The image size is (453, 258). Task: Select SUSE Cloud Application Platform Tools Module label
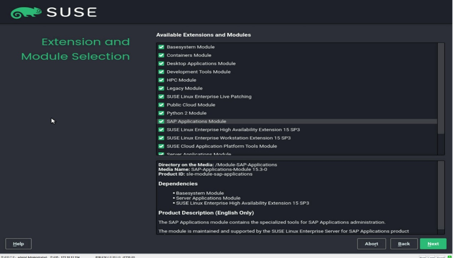(x=222, y=146)
